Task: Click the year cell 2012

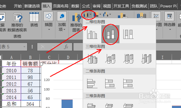Action: (x=11, y=84)
